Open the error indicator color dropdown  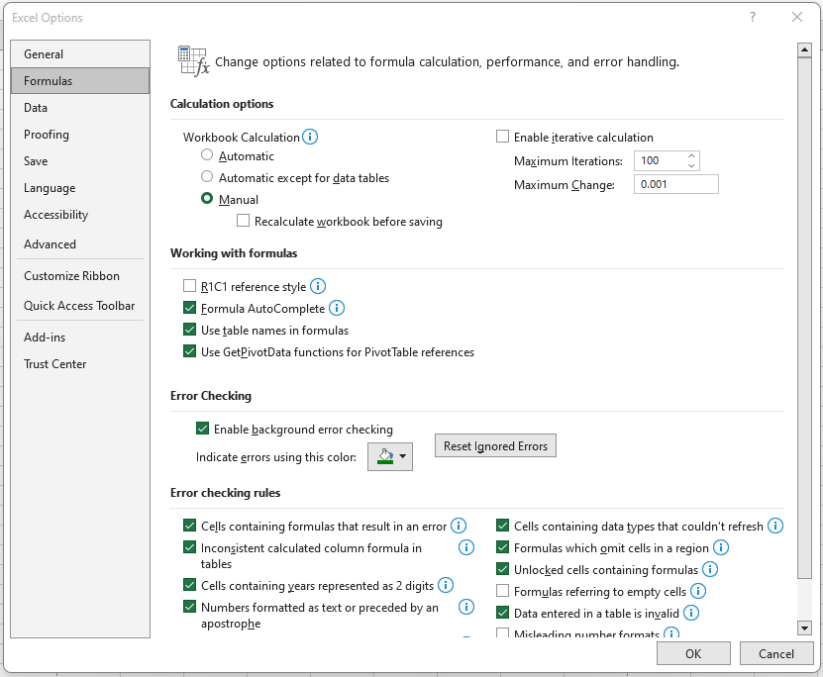390,456
